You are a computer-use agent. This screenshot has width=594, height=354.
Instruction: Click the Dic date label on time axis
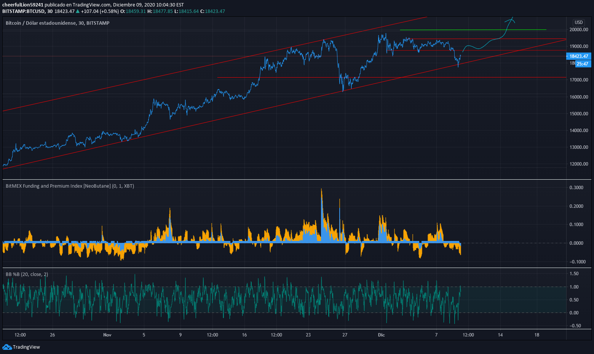point(381,335)
